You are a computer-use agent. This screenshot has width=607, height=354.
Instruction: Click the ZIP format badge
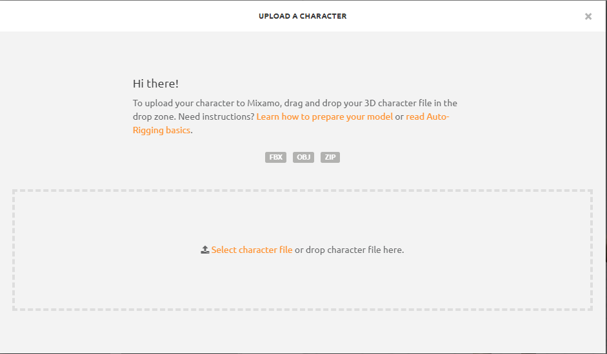330,157
